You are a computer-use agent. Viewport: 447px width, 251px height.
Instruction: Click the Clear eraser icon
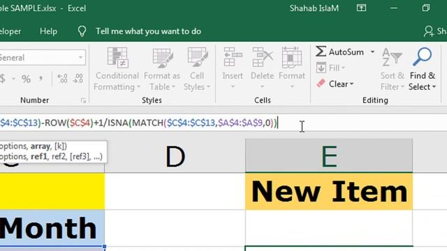click(321, 84)
